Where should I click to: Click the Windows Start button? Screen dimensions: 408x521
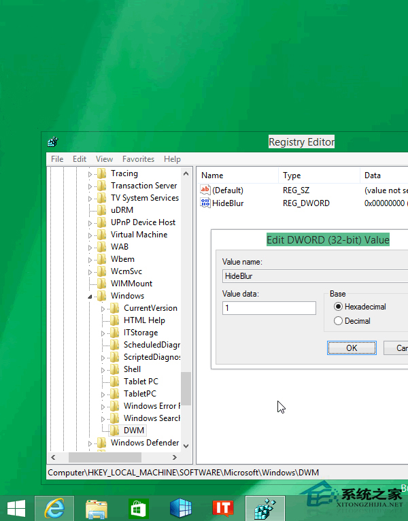click(x=16, y=507)
